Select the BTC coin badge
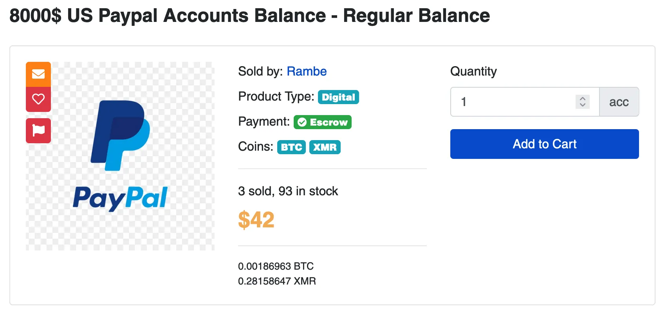The image size is (668, 317). pos(291,147)
